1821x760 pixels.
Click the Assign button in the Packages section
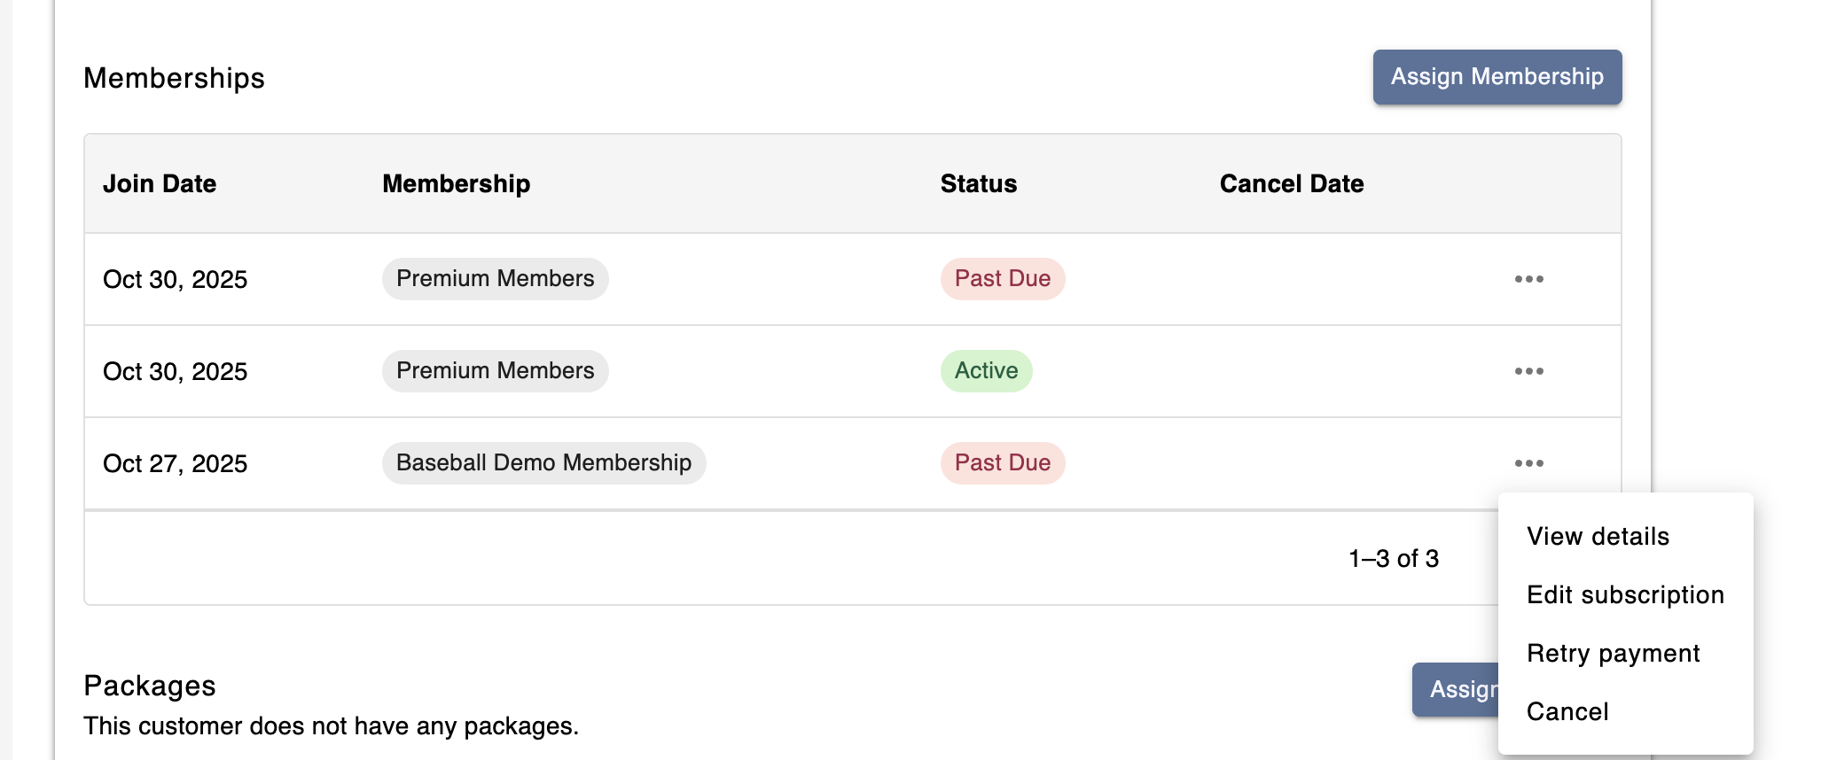(1456, 689)
